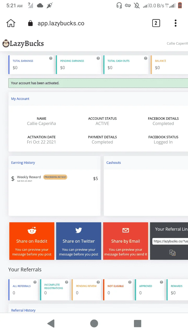Click the Share on Reddit tile
The height and width of the screenshot is (334, 188).
click(32, 241)
